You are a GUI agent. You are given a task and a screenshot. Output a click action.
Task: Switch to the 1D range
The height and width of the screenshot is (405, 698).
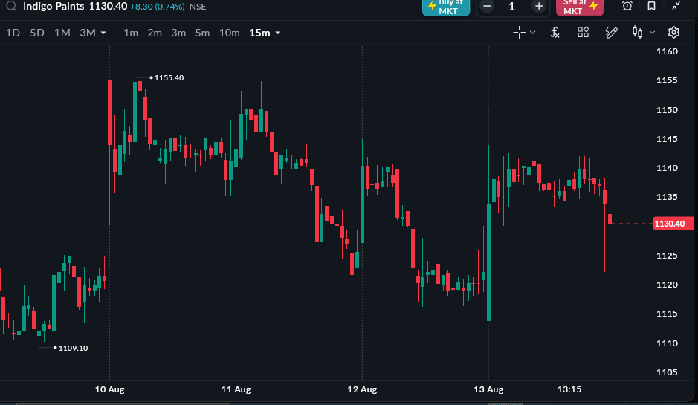(13, 33)
